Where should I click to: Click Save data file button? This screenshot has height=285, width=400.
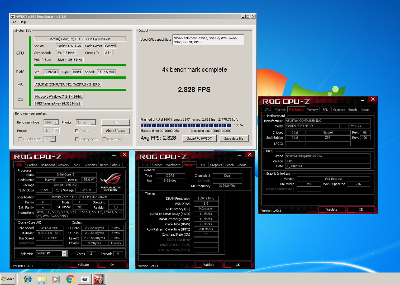[x=234, y=139]
